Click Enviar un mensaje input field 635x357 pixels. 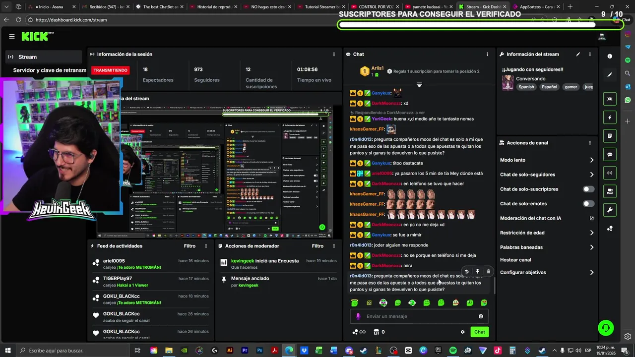click(x=419, y=316)
